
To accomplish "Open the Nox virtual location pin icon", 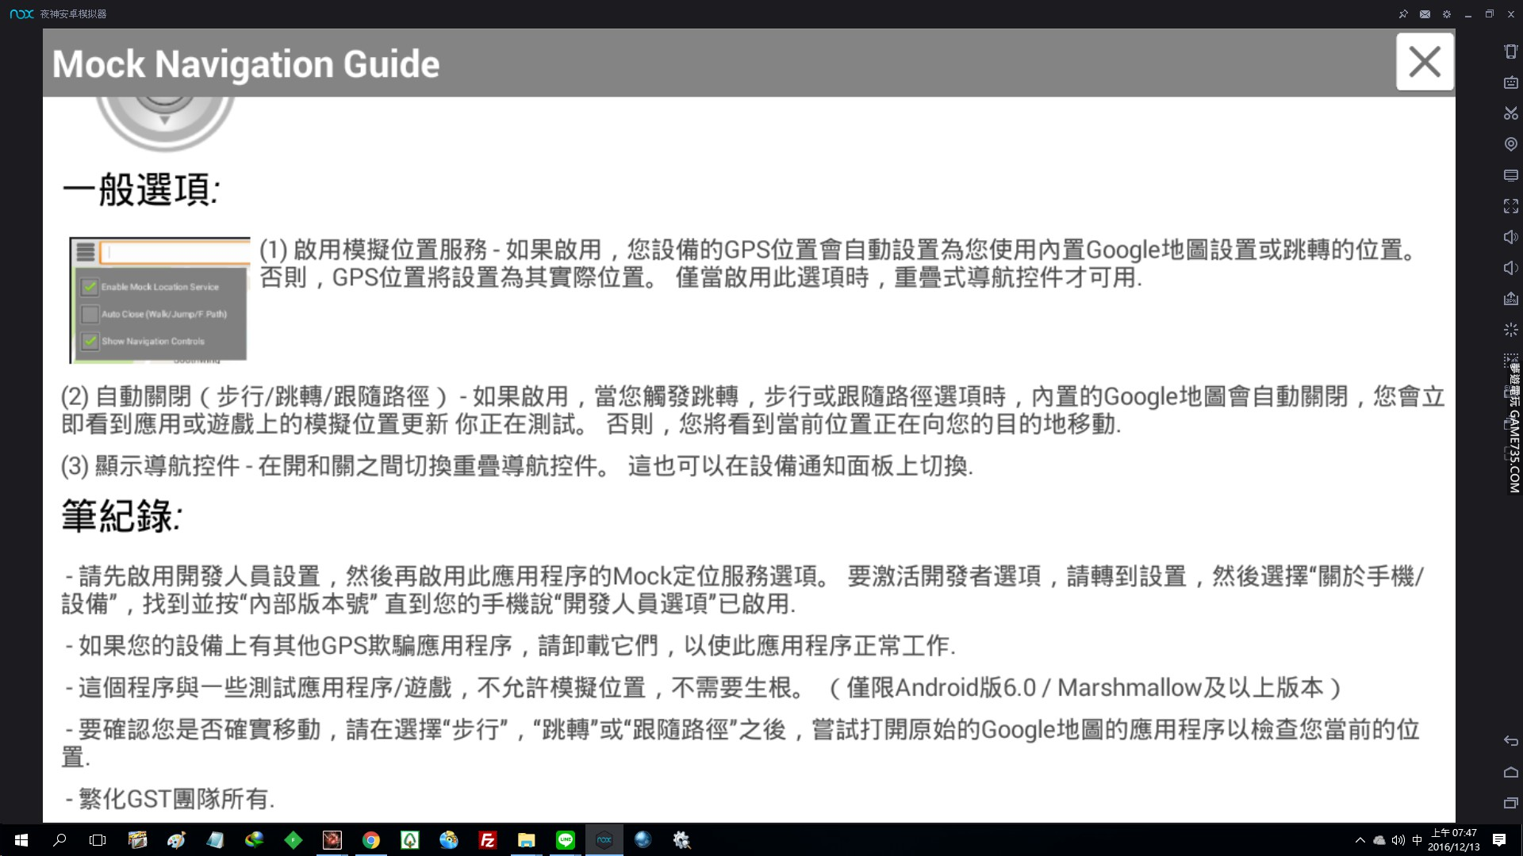I will click(1510, 144).
